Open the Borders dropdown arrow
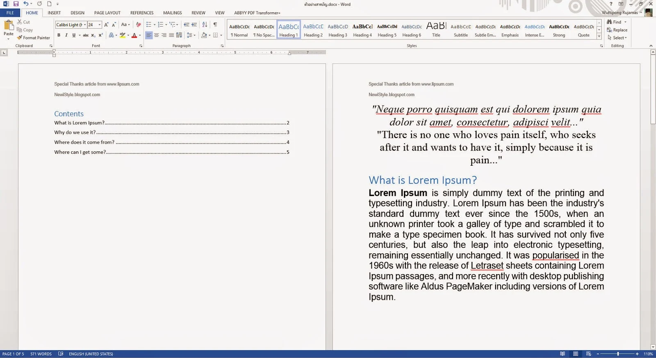The image size is (656, 358). point(221,35)
